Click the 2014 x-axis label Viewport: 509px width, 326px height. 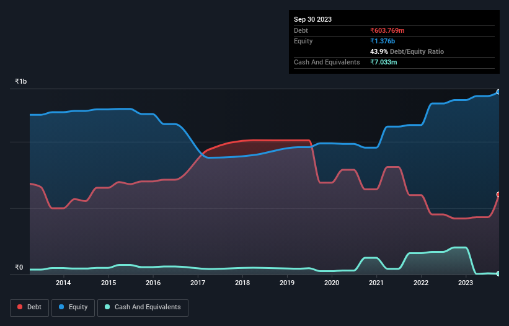point(63,283)
